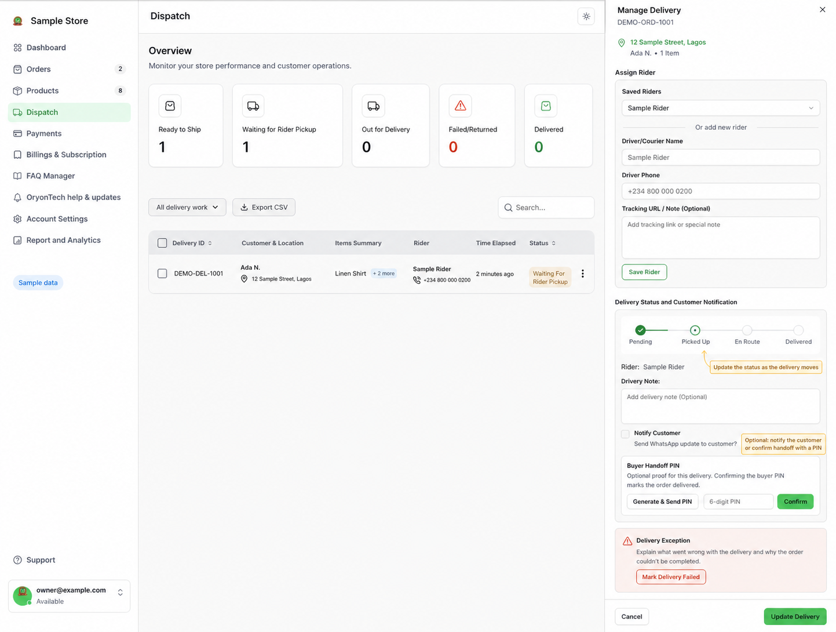
Task: Click the Sample Store logo icon
Action: (x=18, y=21)
